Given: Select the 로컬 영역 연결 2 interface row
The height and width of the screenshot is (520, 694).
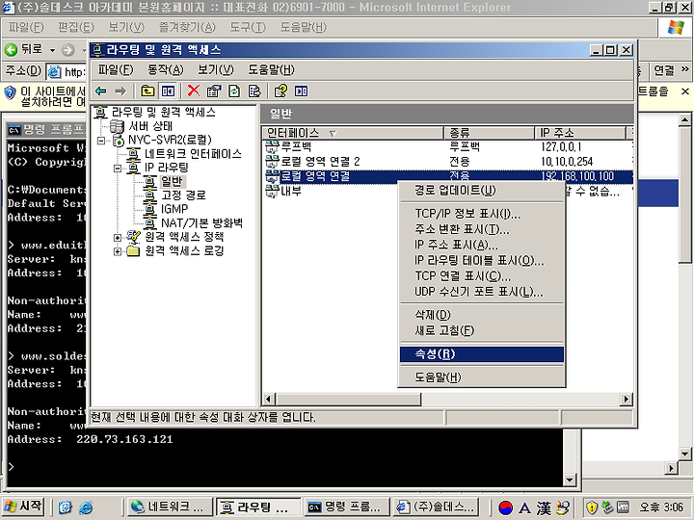Looking at the screenshot, I should click(x=448, y=162).
